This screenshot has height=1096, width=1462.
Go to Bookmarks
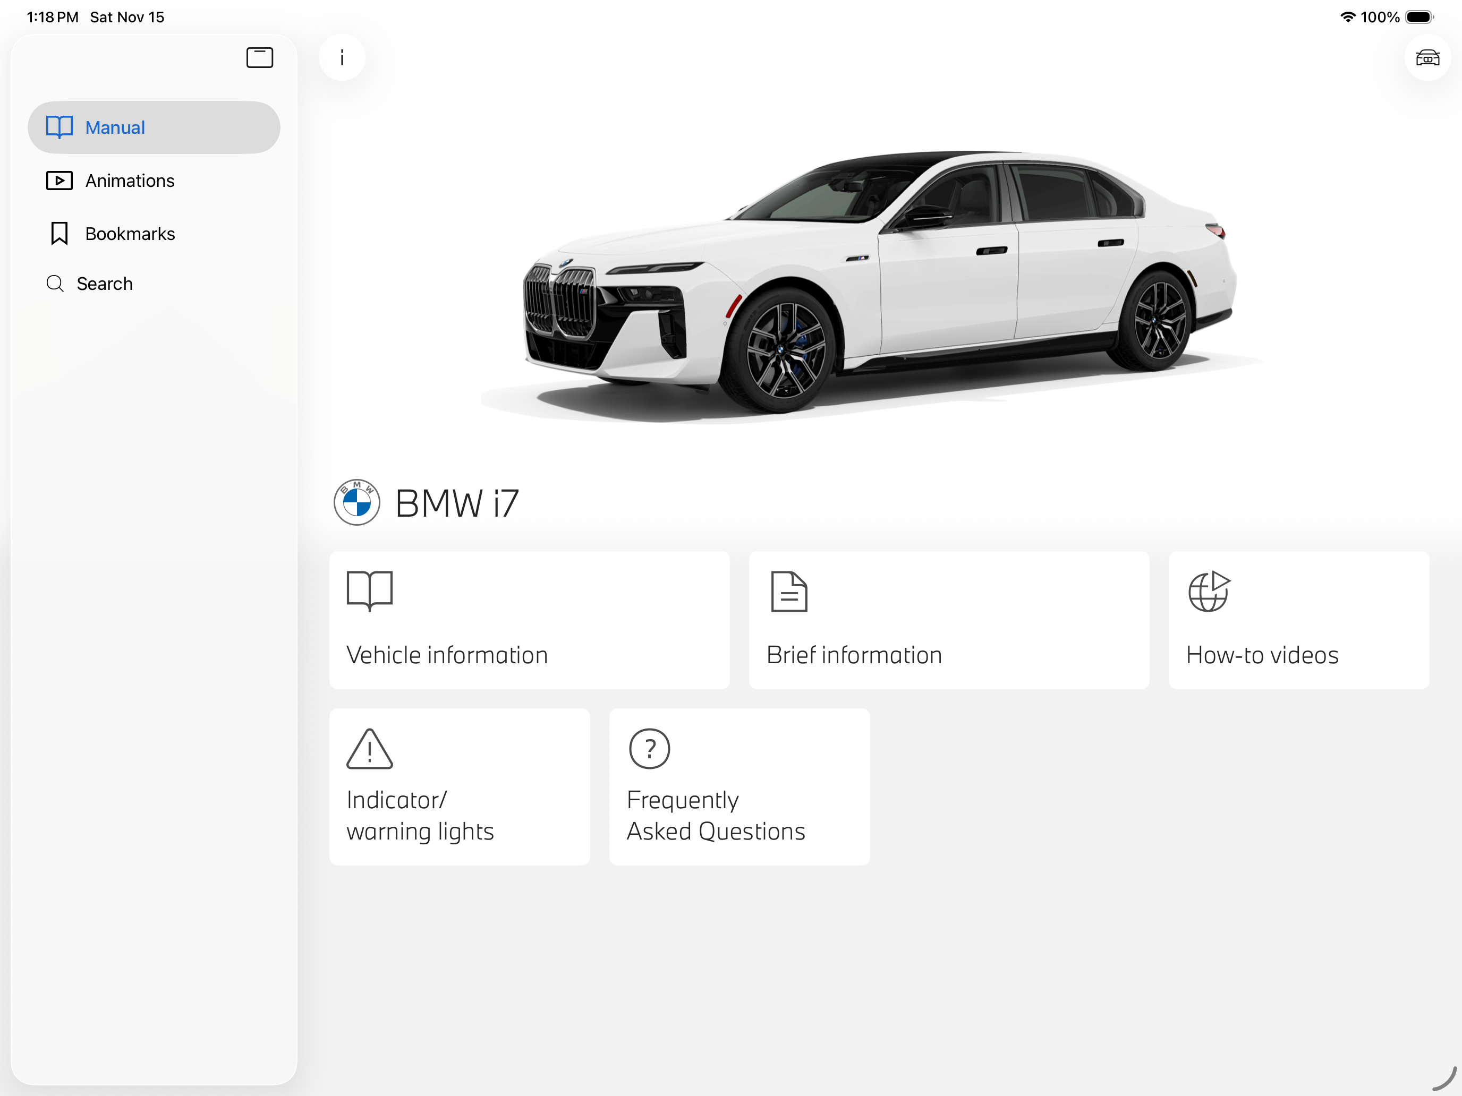tap(130, 233)
